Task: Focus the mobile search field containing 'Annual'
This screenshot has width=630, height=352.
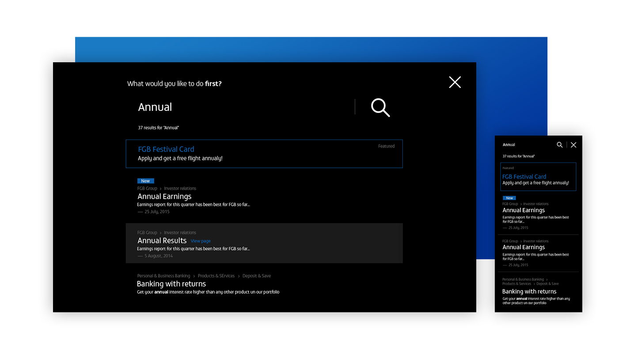Action: point(526,145)
